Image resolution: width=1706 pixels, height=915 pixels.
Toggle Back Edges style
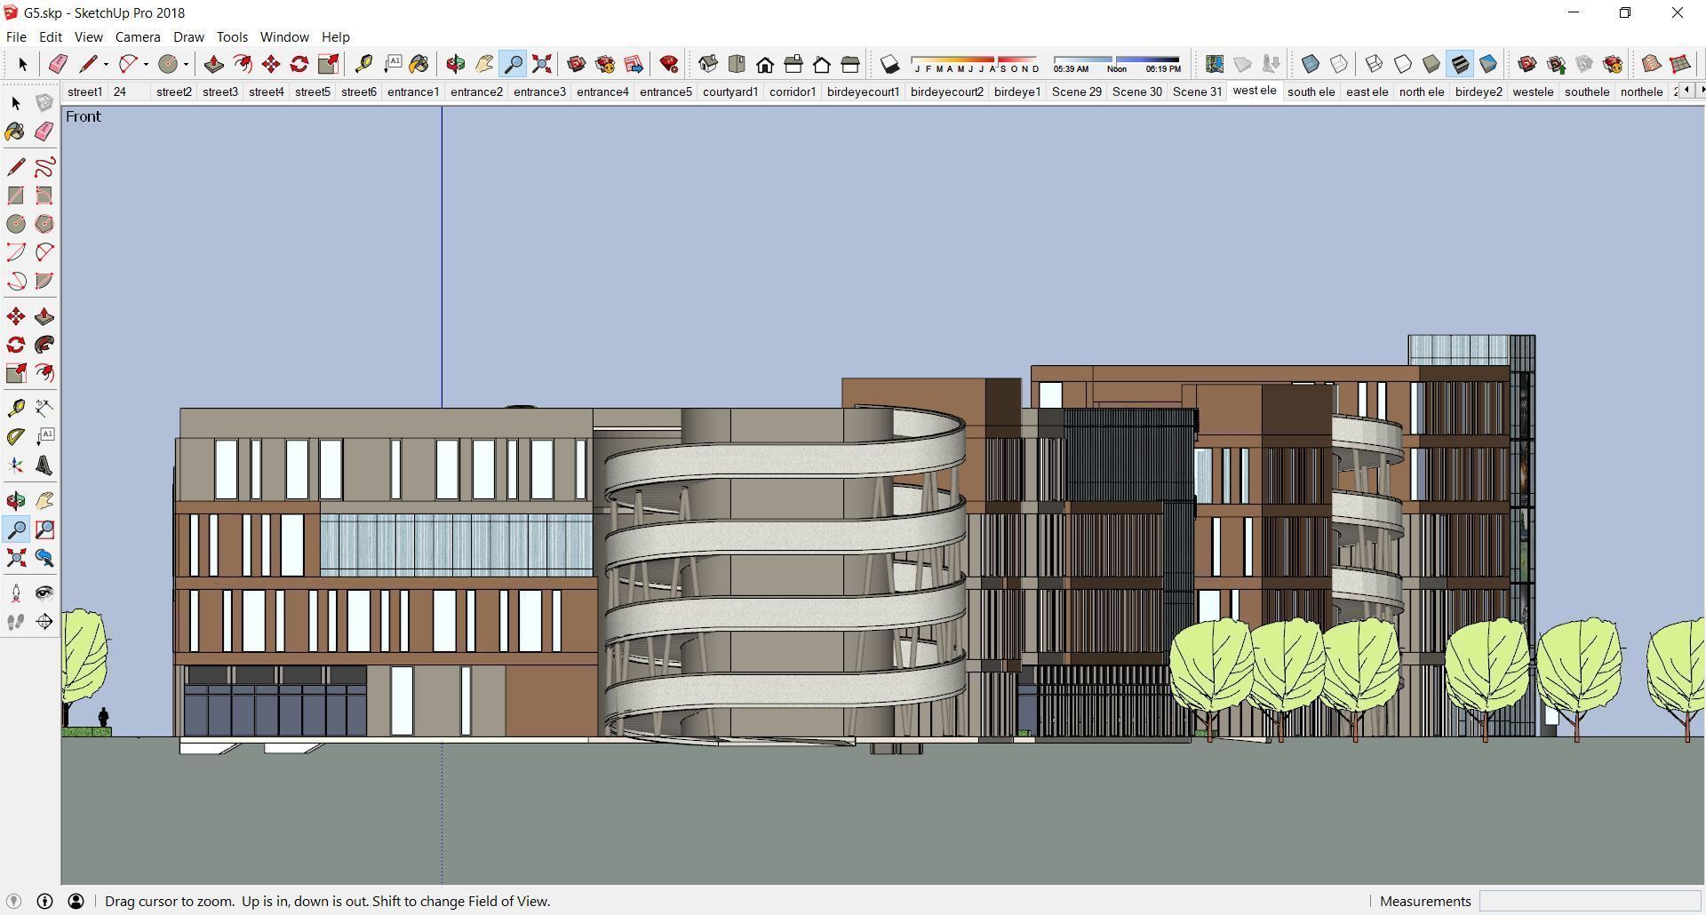1339,64
